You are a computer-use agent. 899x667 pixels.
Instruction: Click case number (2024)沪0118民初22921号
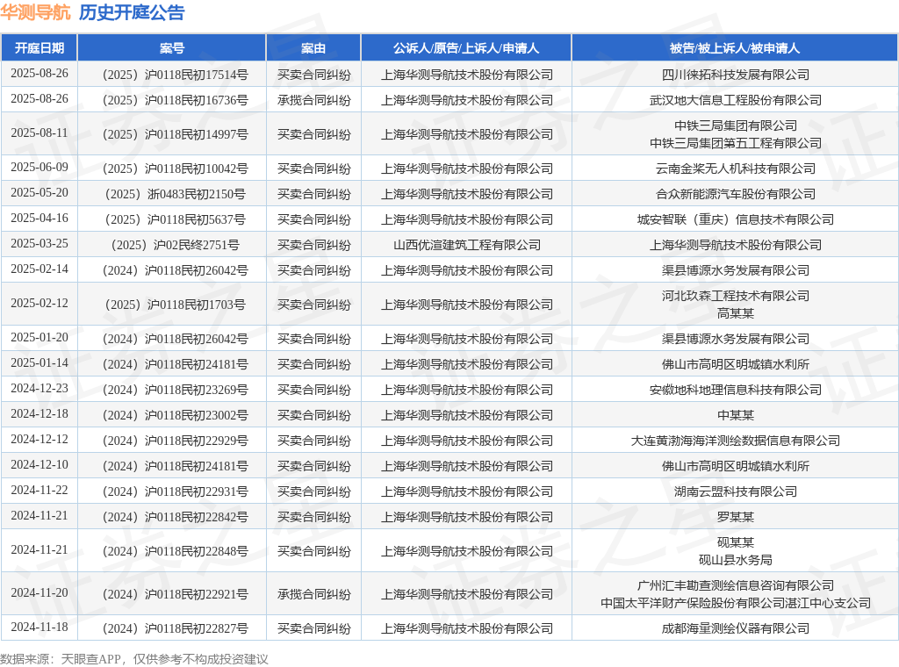(x=175, y=595)
